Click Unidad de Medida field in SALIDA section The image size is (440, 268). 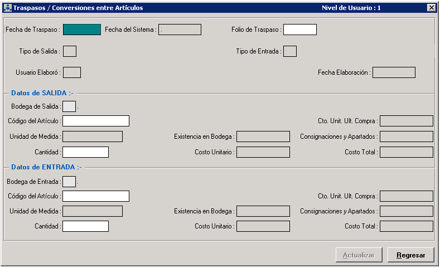93,137
